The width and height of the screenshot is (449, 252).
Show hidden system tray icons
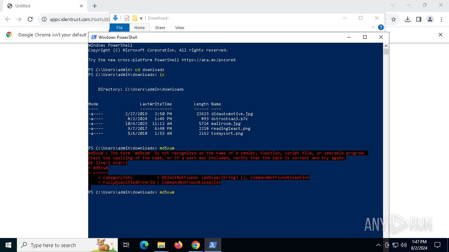point(378,245)
